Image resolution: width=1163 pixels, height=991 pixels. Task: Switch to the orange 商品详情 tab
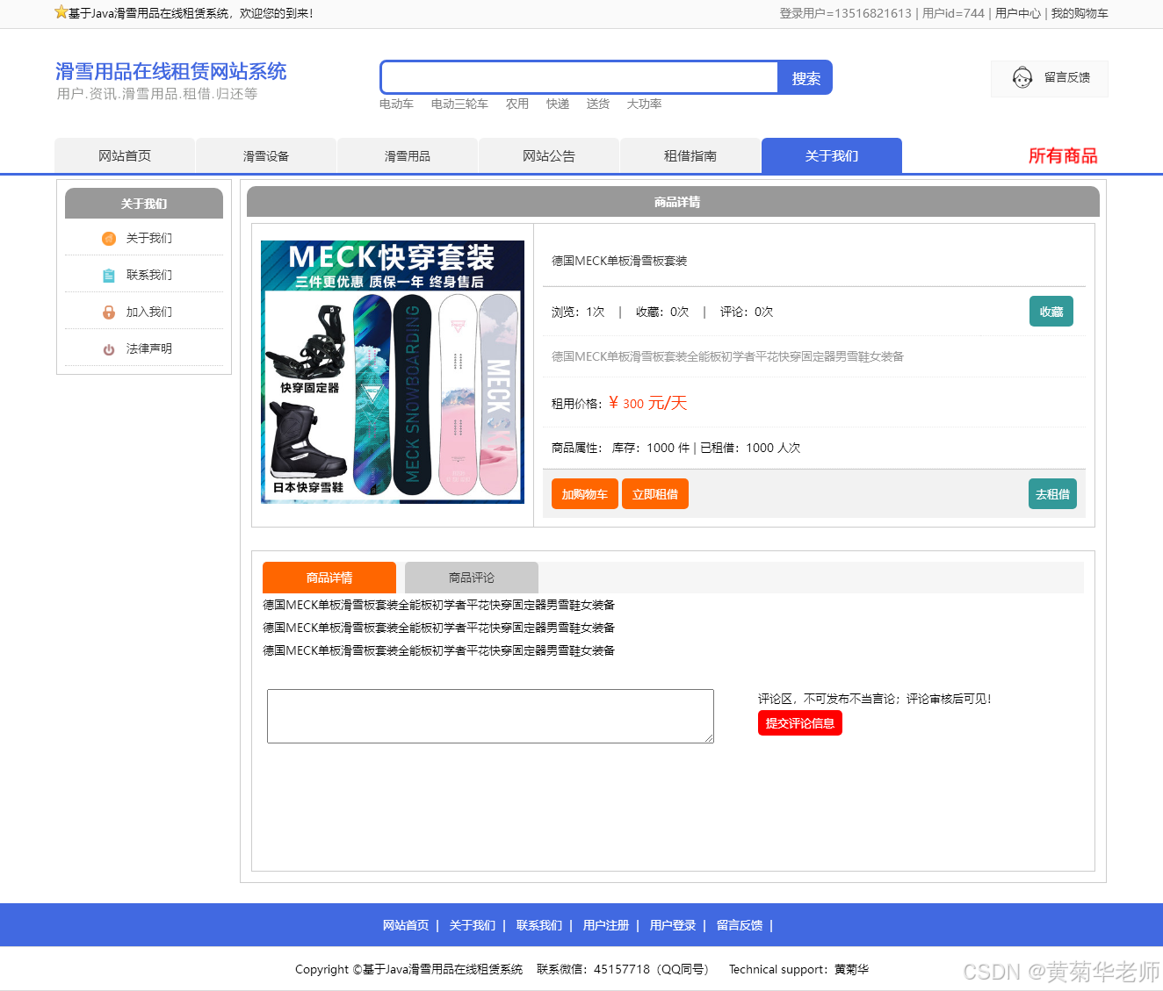(x=329, y=578)
